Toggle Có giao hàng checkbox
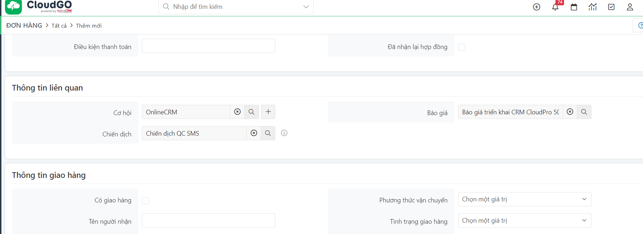 point(145,201)
